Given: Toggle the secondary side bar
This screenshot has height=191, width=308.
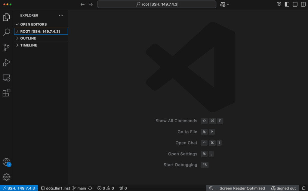Looking at the screenshot, I should pyautogui.click(x=303, y=4).
